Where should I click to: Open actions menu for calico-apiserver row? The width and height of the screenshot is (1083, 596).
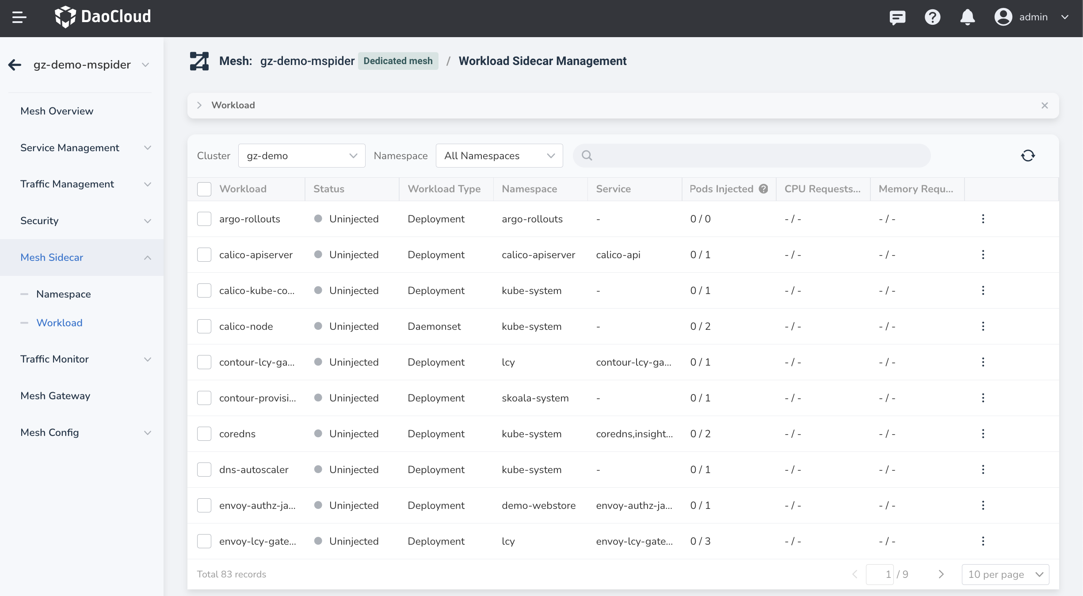(x=983, y=255)
